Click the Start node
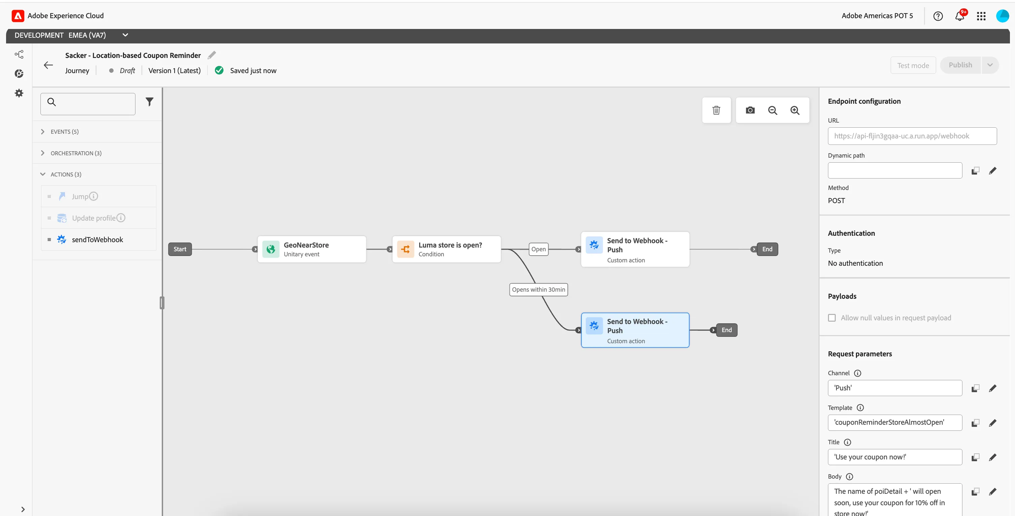 click(180, 249)
